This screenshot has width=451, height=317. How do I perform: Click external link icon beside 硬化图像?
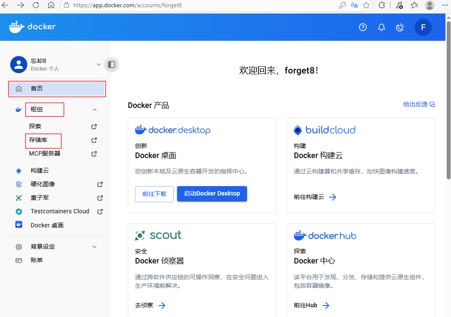pyautogui.click(x=100, y=184)
